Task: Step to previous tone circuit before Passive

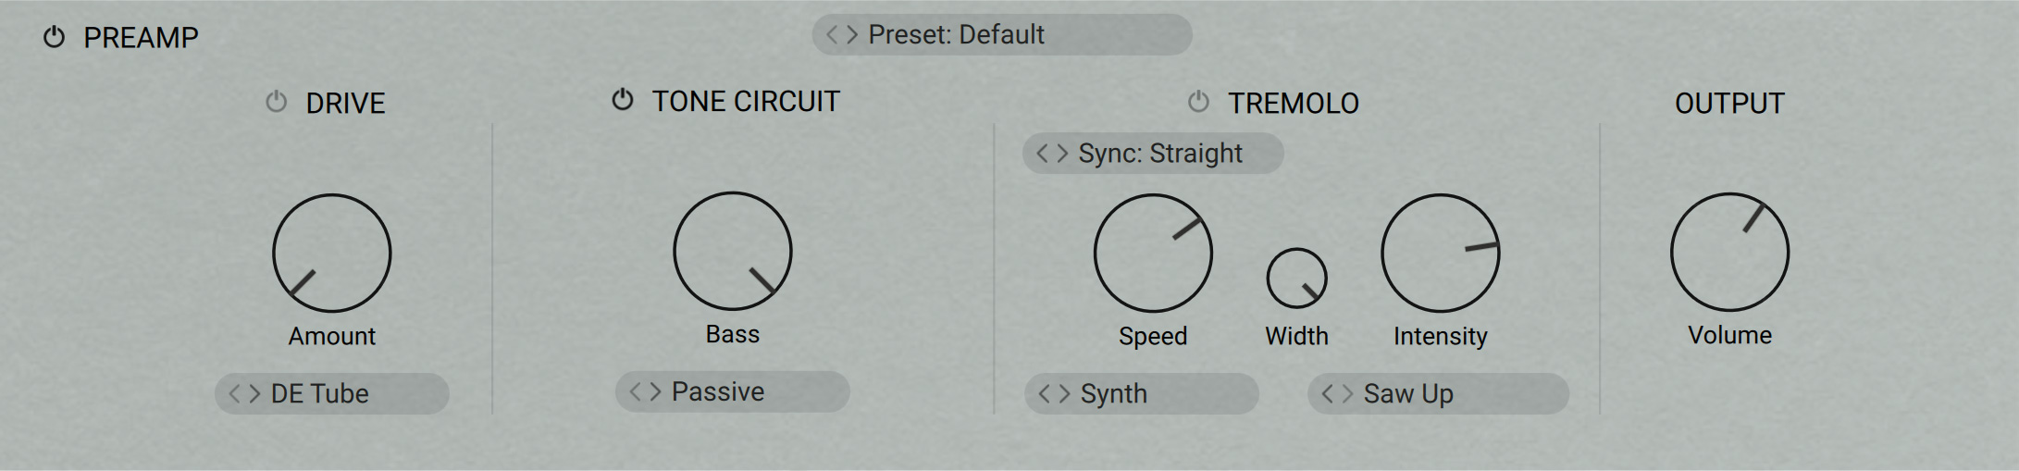Action: (x=636, y=392)
